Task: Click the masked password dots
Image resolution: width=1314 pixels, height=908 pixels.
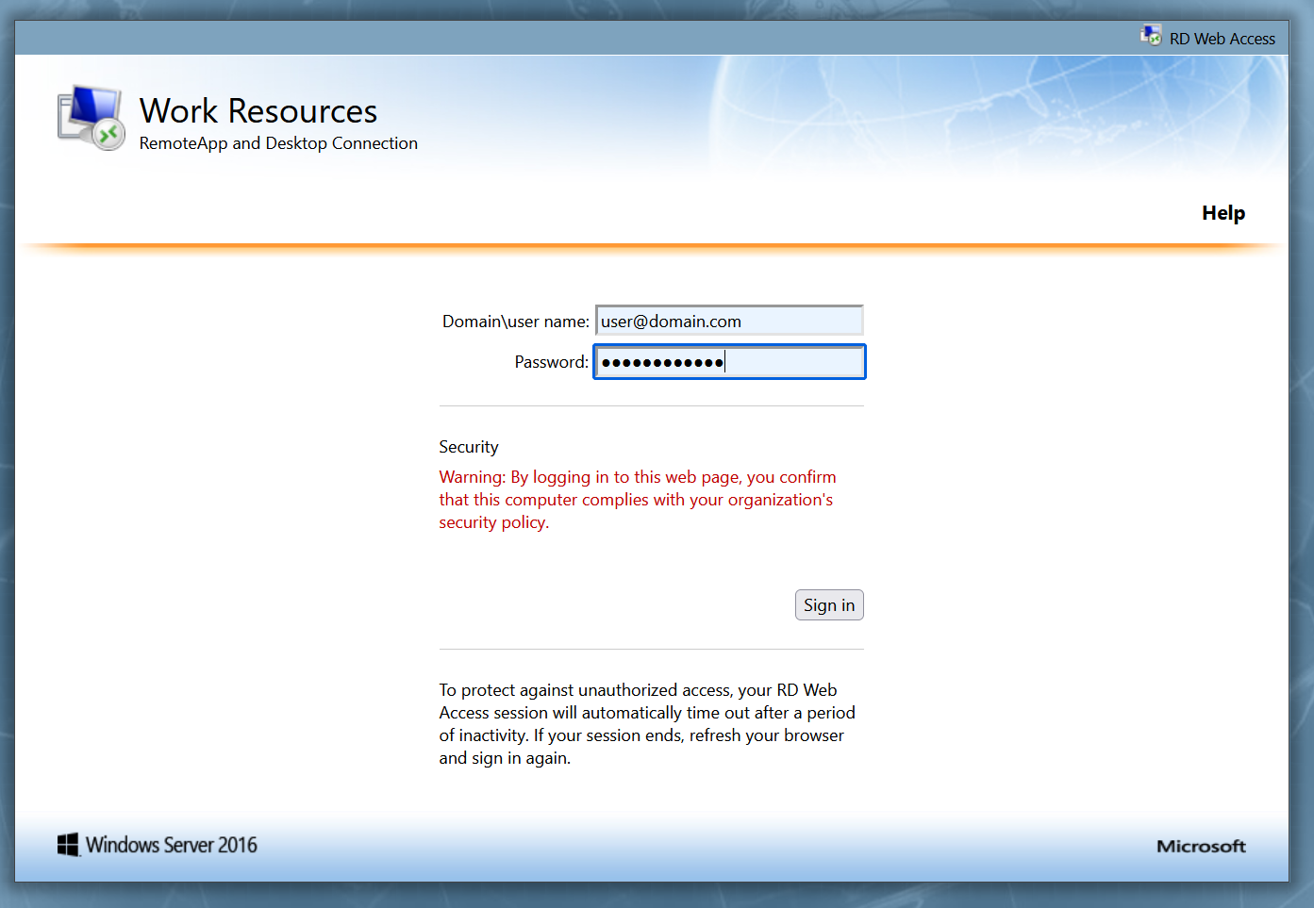Action: (x=661, y=361)
